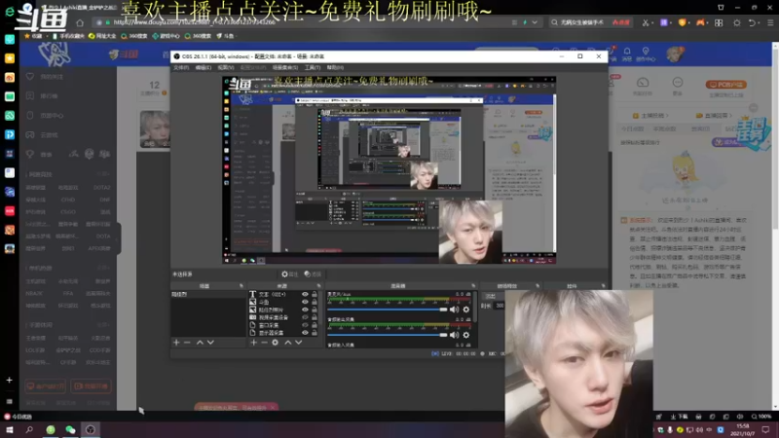Remove selected scene with minus icon
The height and width of the screenshot is (438, 779).
tap(187, 343)
